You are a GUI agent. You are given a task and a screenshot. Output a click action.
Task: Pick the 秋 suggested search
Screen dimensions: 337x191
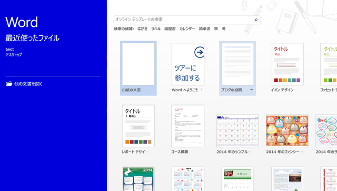tap(216, 28)
